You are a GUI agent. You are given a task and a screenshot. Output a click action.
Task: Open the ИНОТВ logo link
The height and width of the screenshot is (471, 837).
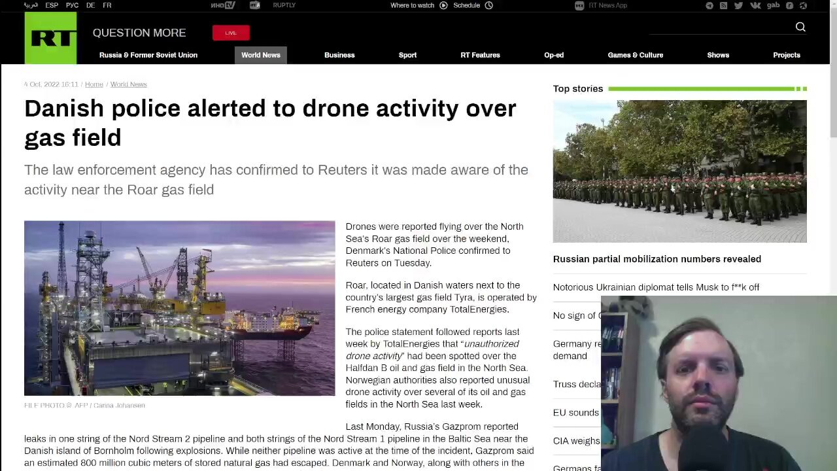pyautogui.click(x=222, y=5)
